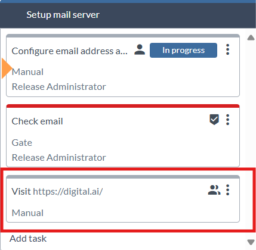Click Release Administrator under Configure email task
Image resolution: width=256 pixels, height=250 pixels.
pos(59,87)
